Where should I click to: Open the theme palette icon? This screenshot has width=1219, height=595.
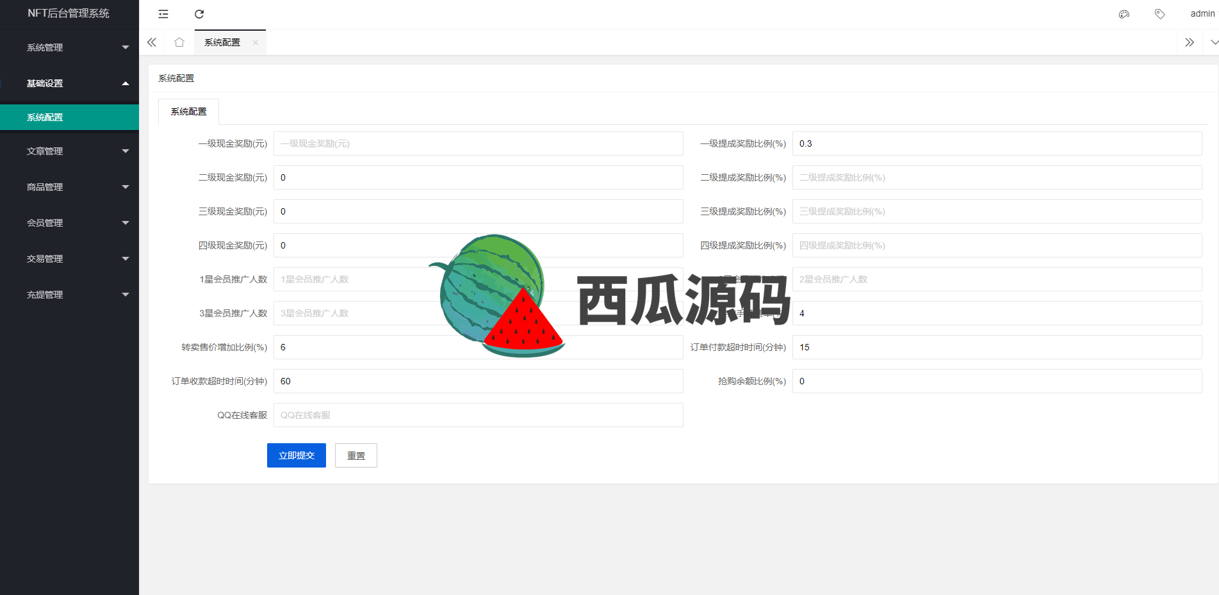[1124, 14]
